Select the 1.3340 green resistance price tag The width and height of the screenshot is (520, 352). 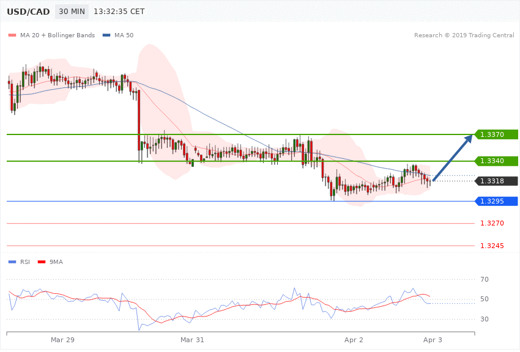point(497,161)
